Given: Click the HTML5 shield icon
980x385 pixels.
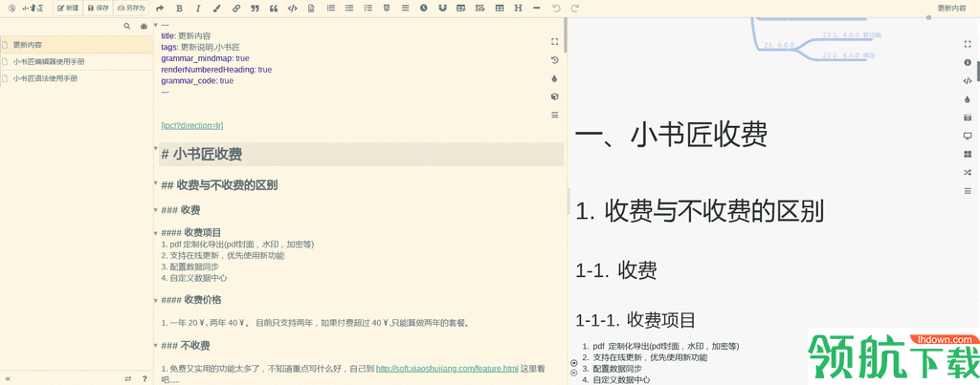Looking at the screenshot, I should [x=387, y=8].
